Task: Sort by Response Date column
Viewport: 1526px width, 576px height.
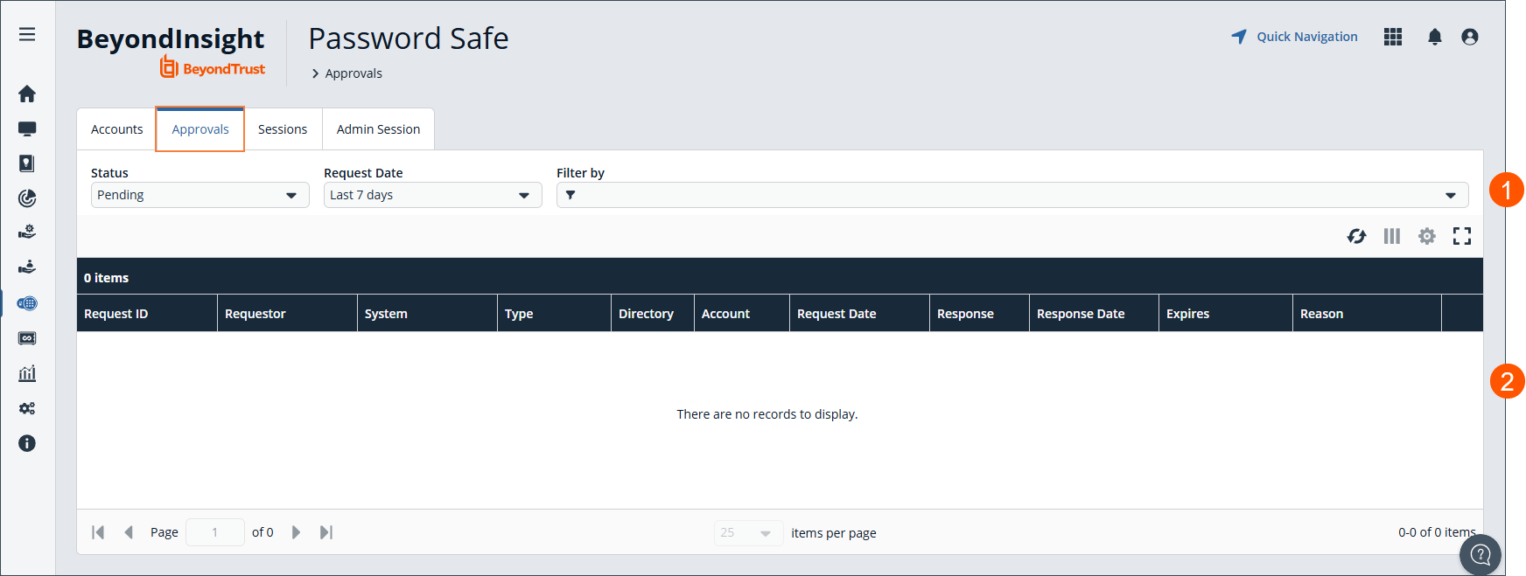Action: [1094, 314]
